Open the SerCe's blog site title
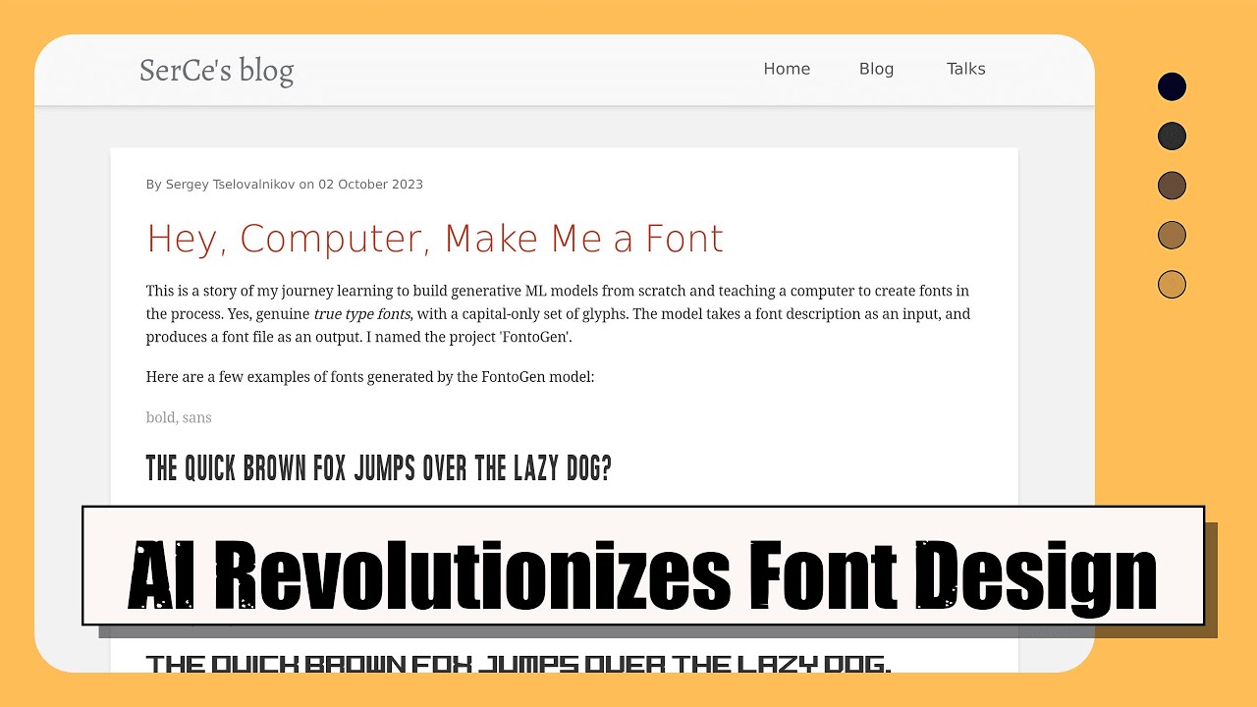Screen dimensions: 1257x707 216,70
